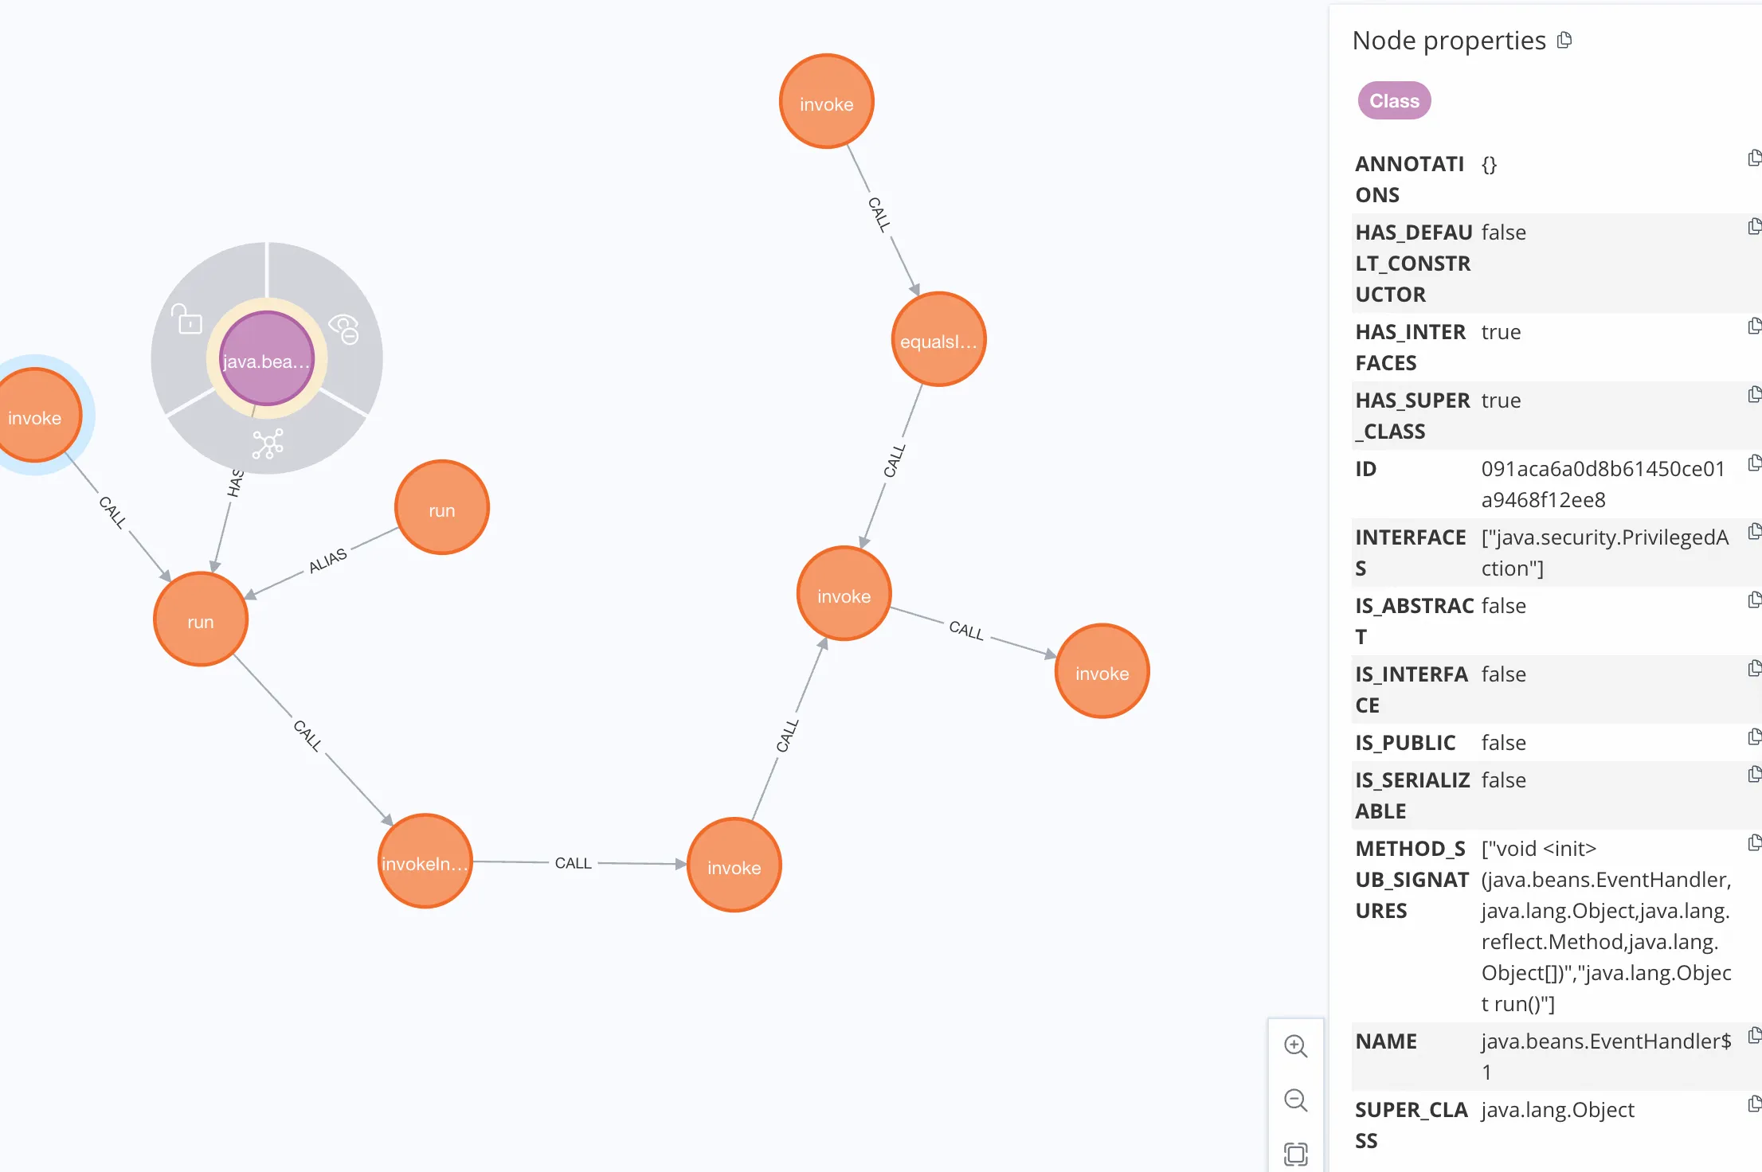Copy the NAME property value
This screenshot has width=1762, height=1172.
coord(1753,1037)
